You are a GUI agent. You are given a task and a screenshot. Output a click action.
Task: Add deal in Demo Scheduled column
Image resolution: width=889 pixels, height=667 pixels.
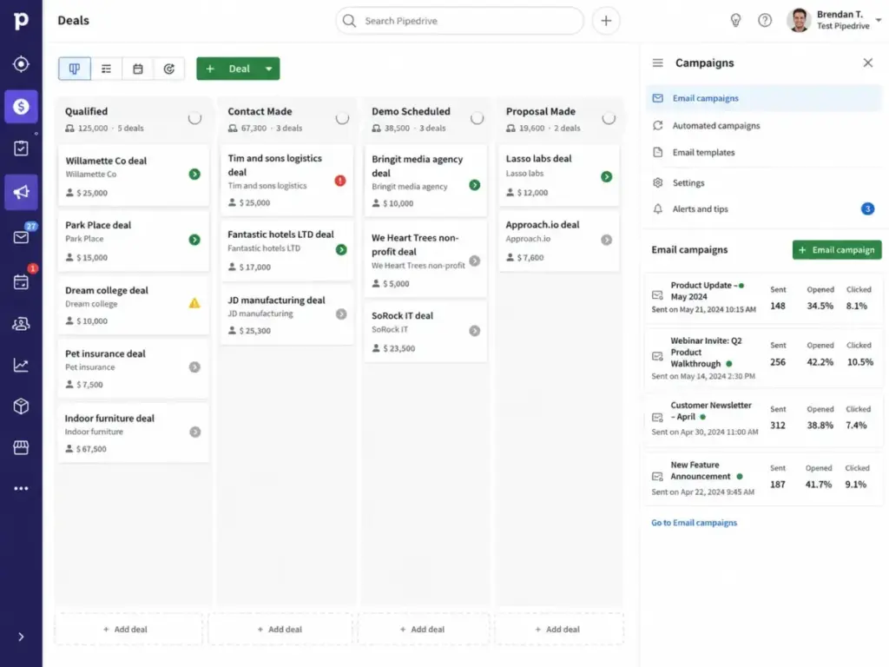click(423, 629)
